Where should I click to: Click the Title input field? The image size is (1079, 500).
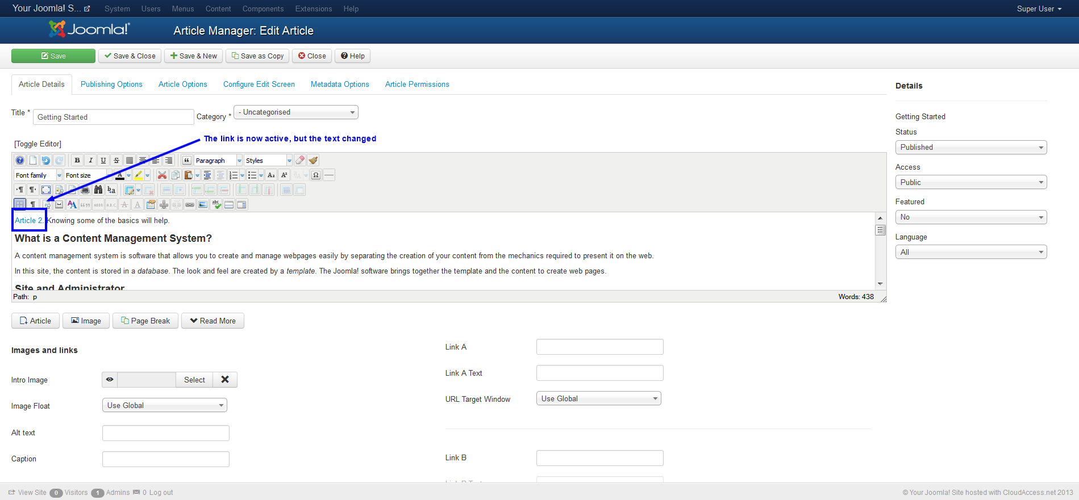[x=114, y=117]
